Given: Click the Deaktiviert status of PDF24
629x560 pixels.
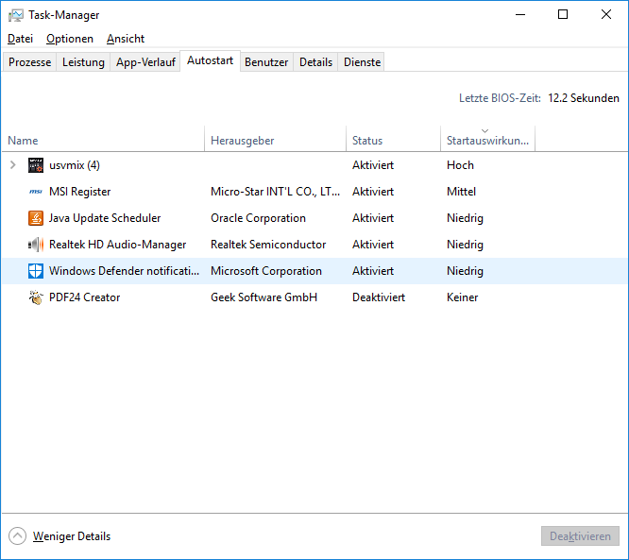Looking at the screenshot, I should [379, 297].
